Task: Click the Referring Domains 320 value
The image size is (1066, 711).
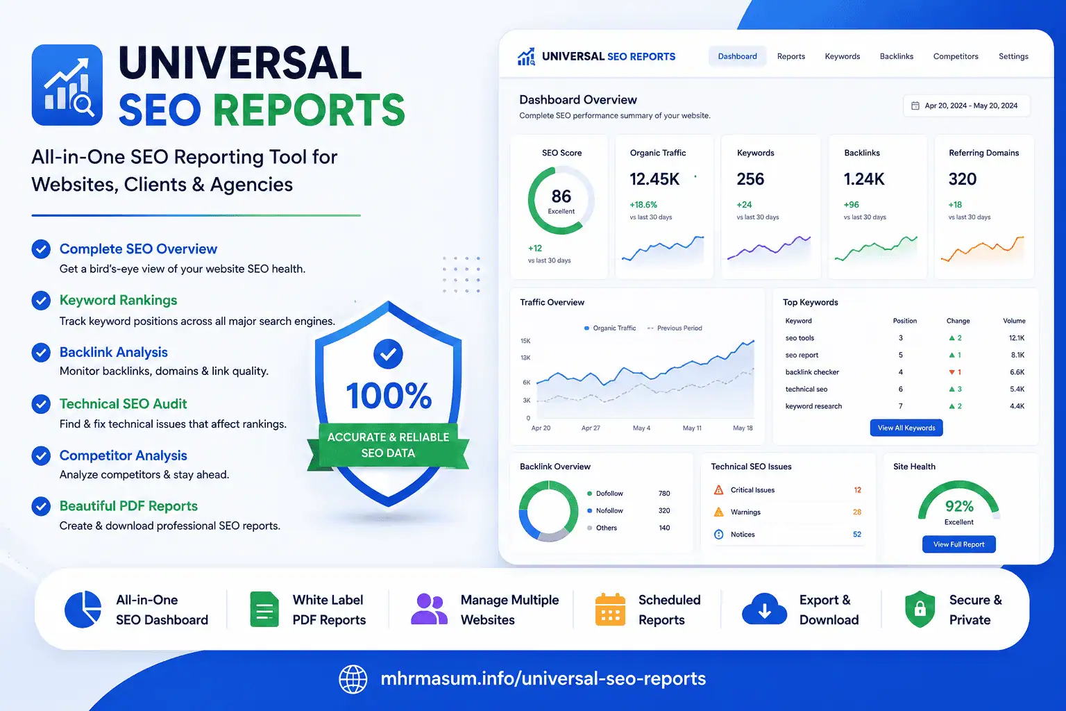Action: (963, 179)
